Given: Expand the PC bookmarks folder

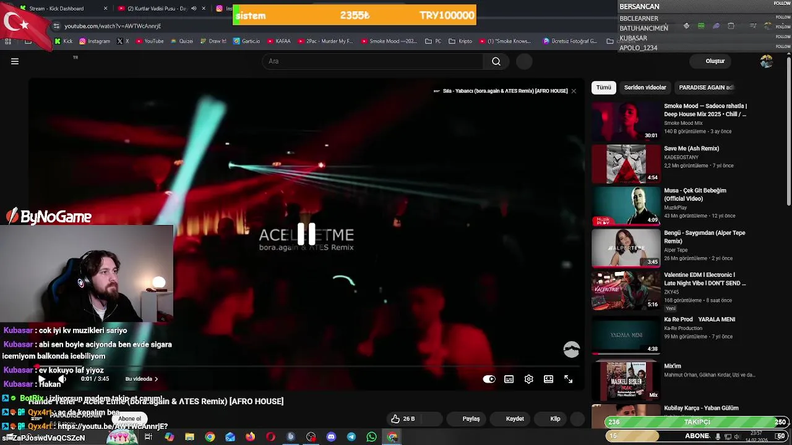Looking at the screenshot, I should (433, 41).
